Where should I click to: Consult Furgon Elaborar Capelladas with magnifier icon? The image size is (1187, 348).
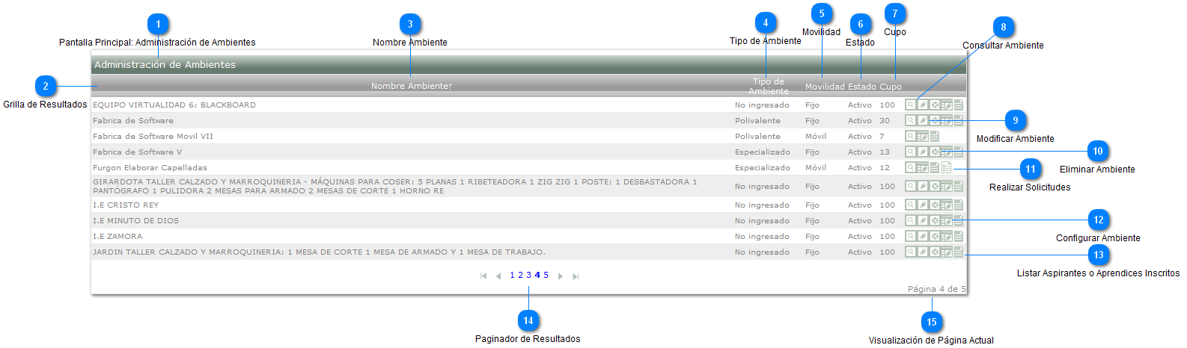(910, 167)
